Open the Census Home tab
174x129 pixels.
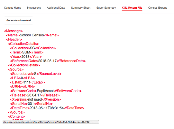point(13,8)
